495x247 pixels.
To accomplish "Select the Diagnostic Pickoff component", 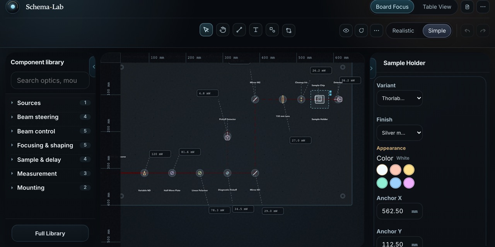I will [227, 173].
